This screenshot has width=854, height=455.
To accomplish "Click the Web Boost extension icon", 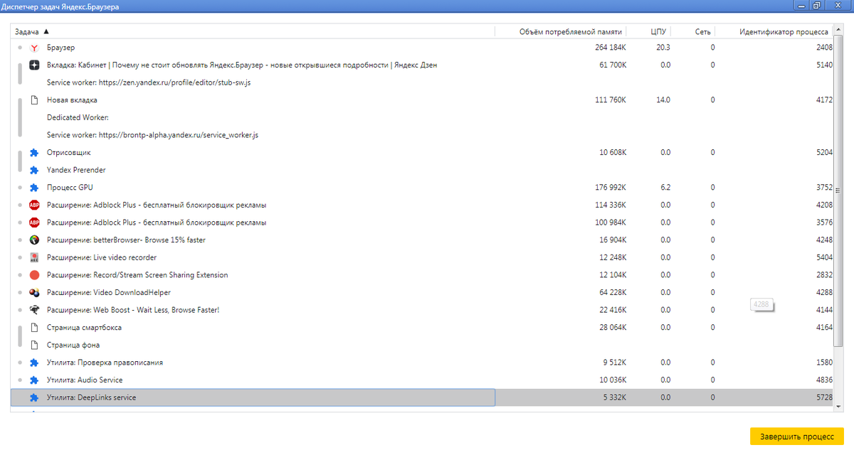I will pyautogui.click(x=34, y=310).
